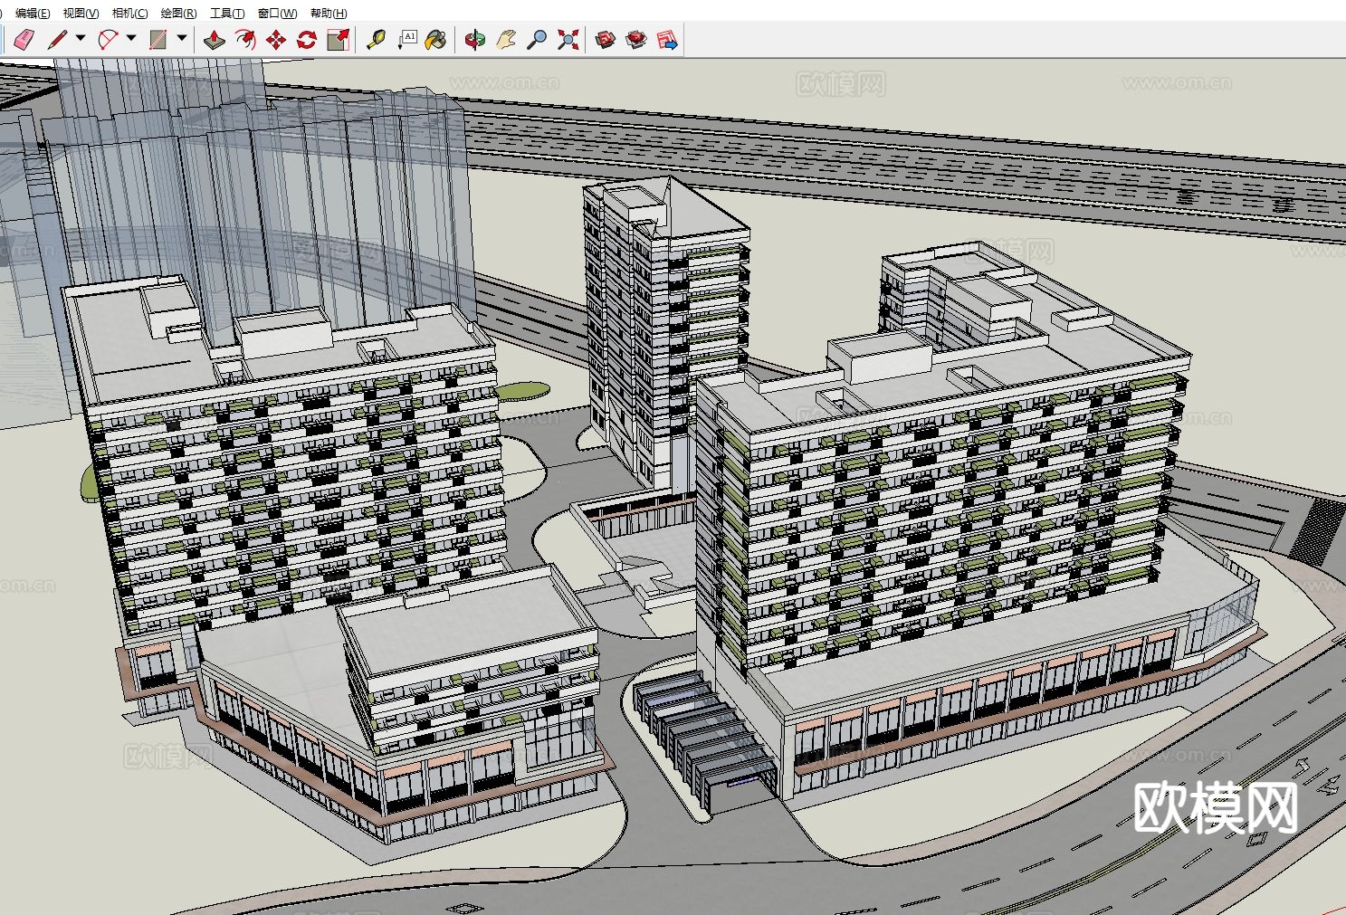
Task: Select the Push/Pull tool
Action: point(214,40)
